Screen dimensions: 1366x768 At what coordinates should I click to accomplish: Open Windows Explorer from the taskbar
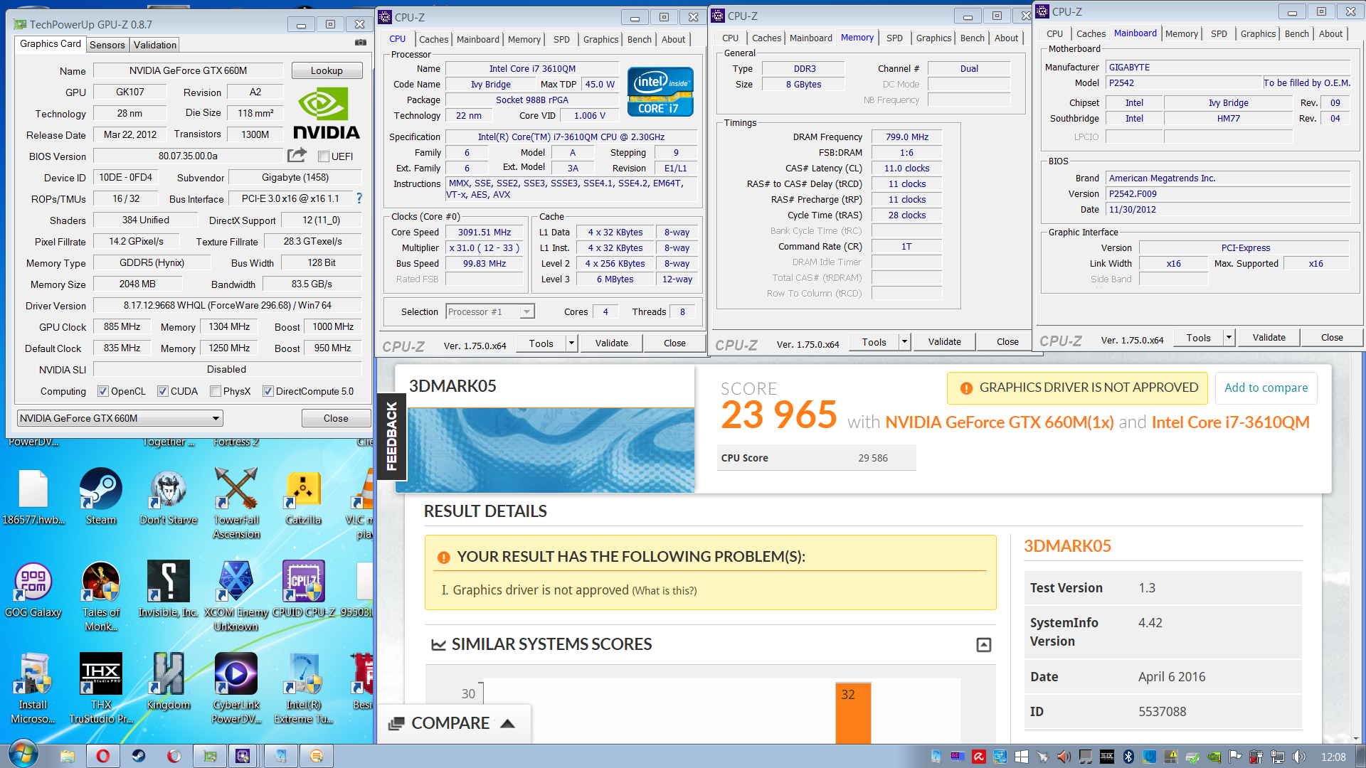(x=68, y=756)
